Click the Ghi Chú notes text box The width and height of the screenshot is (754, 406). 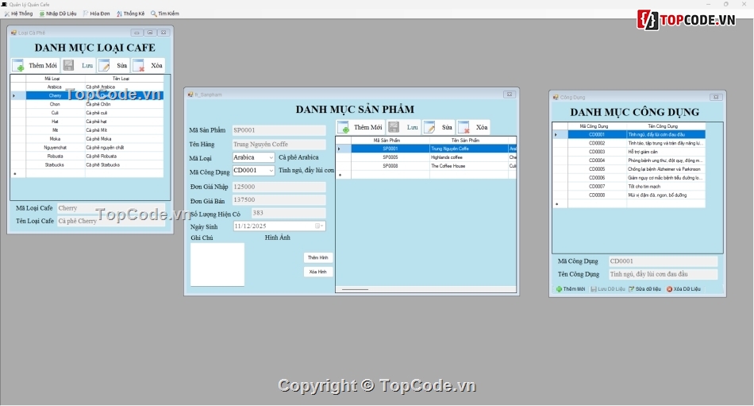[217, 265]
